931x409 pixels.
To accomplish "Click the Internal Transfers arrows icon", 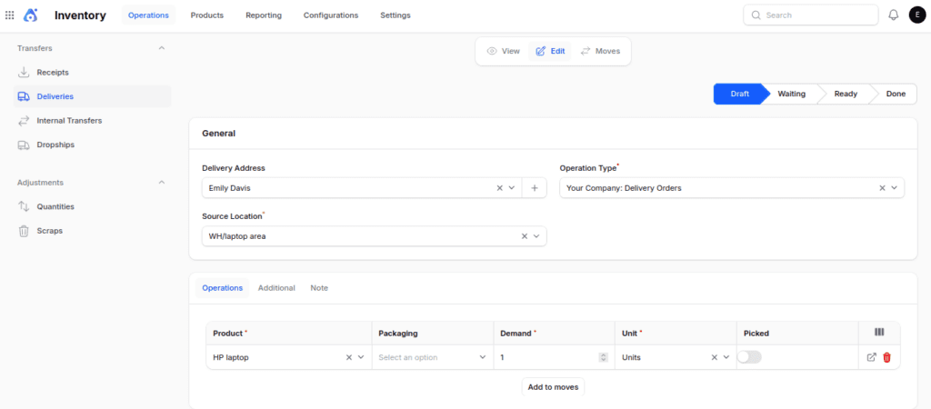I will pyautogui.click(x=24, y=121).
